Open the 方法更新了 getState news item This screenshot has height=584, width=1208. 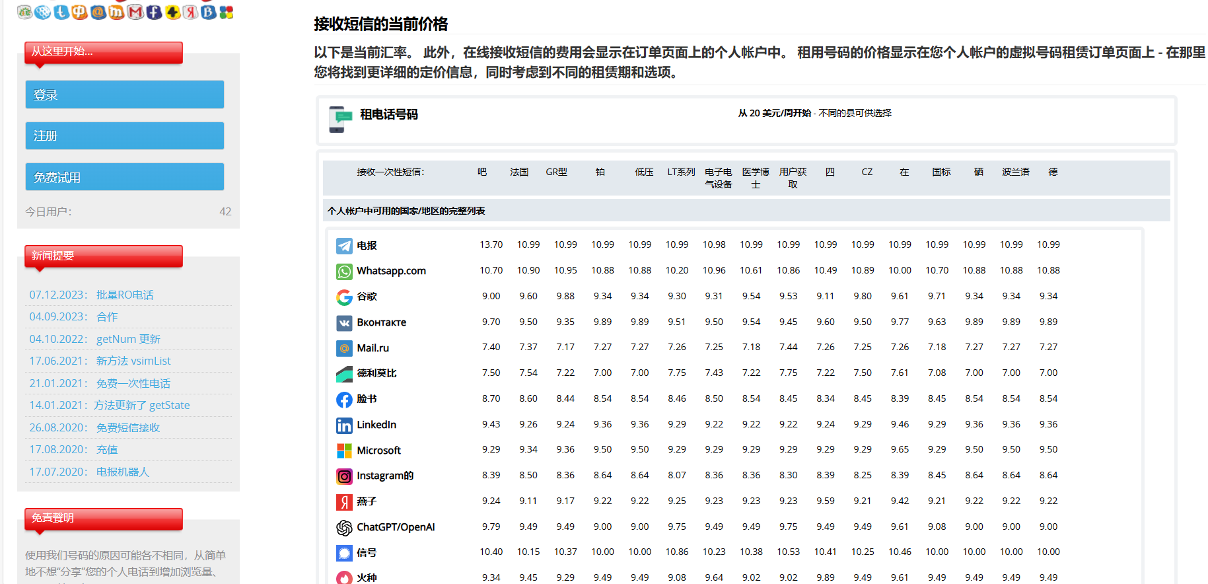tap(142, 405)
